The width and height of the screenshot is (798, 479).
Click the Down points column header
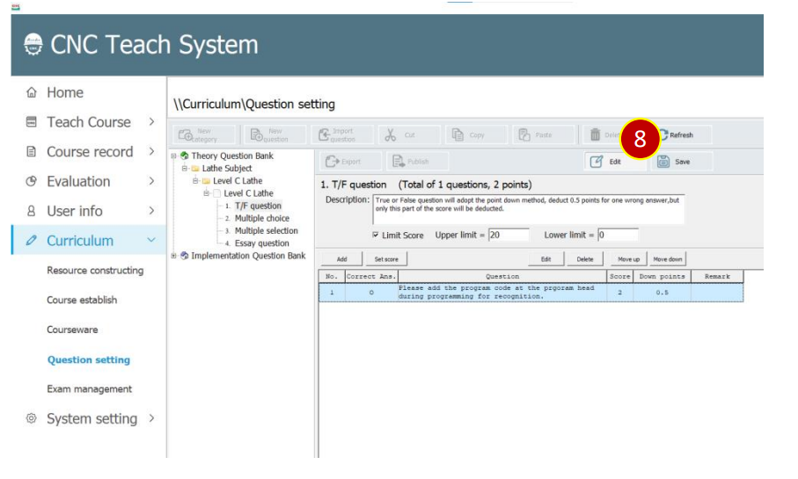(x=662, y=276)
